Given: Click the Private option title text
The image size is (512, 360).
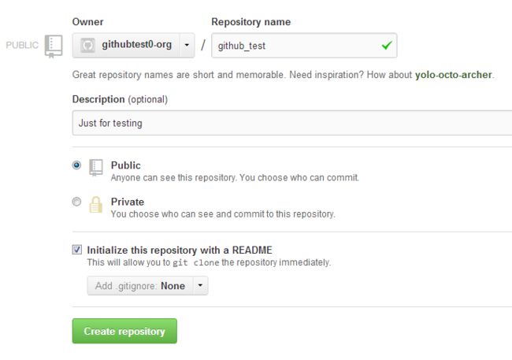Looking at the screenshot, I should point(128,202).
